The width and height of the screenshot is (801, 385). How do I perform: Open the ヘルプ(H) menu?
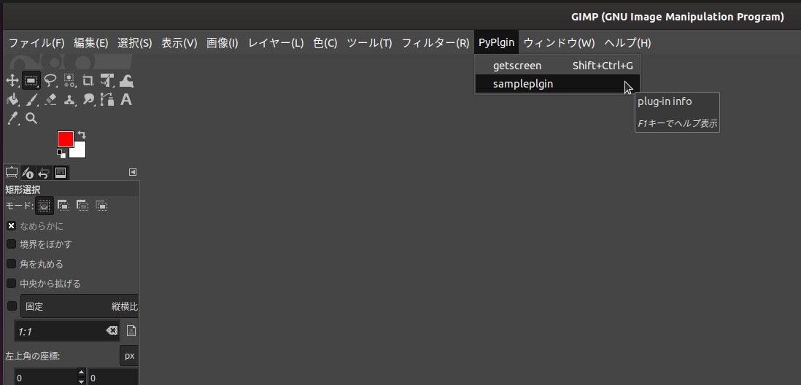[x=628, y=43]
